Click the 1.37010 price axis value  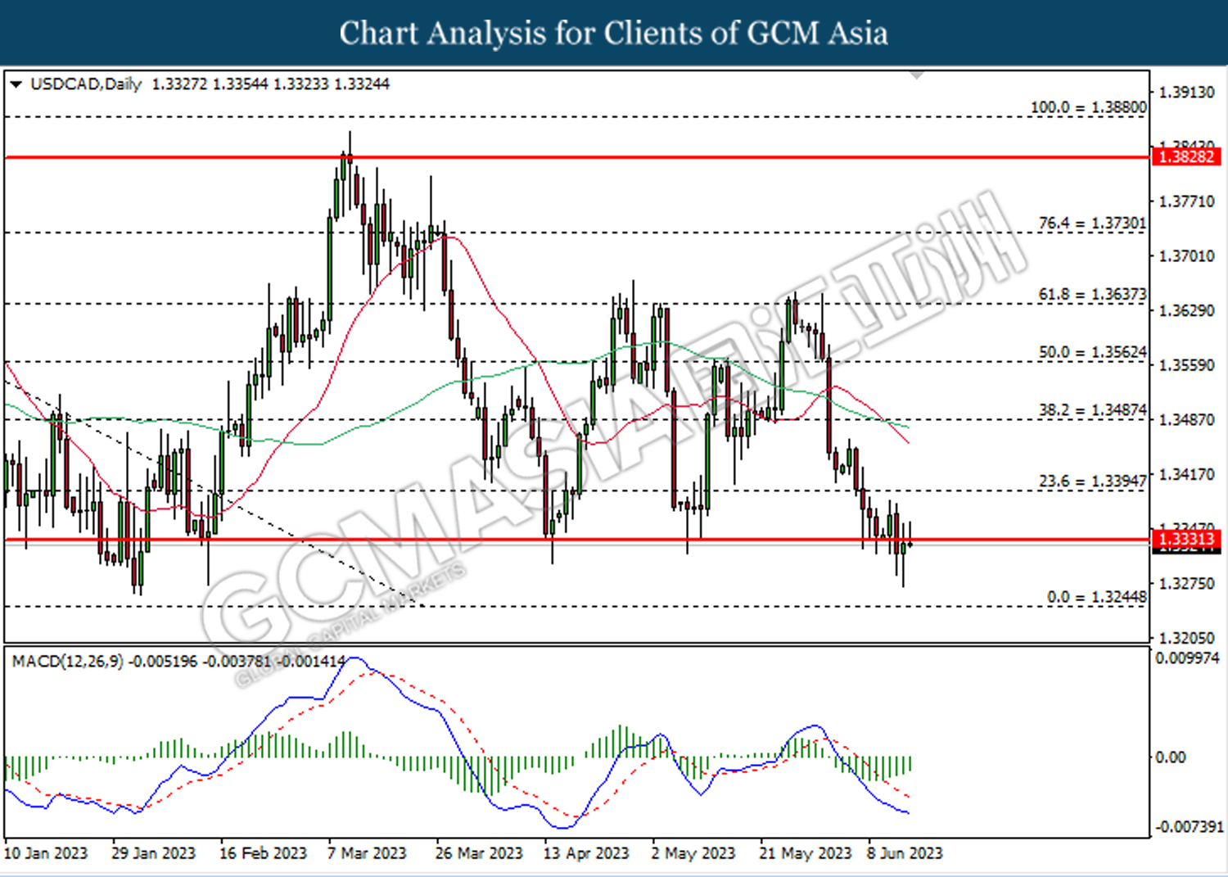(1187, 256)
